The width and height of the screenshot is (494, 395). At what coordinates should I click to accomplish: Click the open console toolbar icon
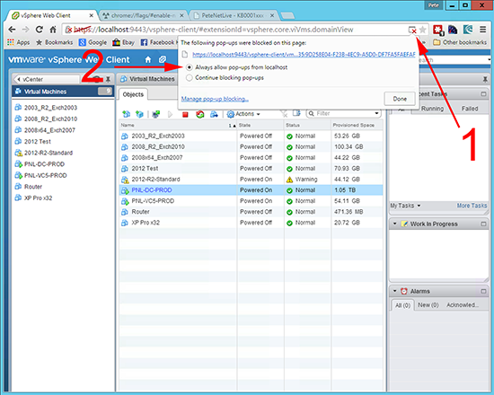(155, 114)
